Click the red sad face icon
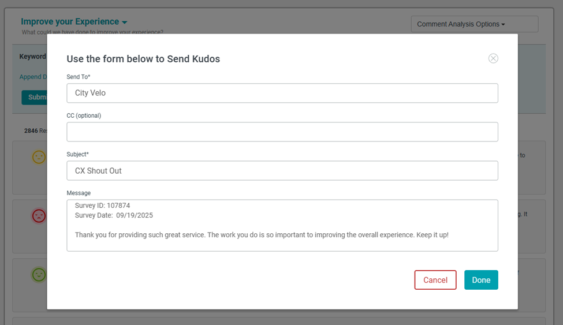 coord(39,216)
